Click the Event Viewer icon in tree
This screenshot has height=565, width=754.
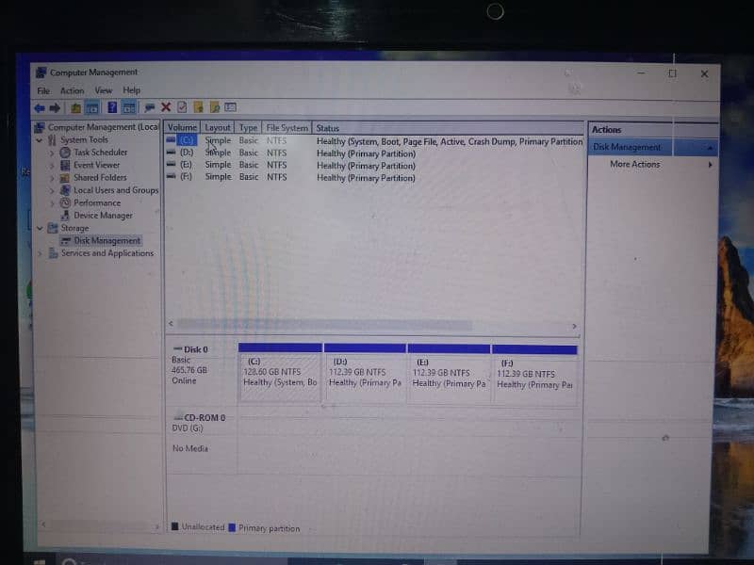click(x=65, y=165)
